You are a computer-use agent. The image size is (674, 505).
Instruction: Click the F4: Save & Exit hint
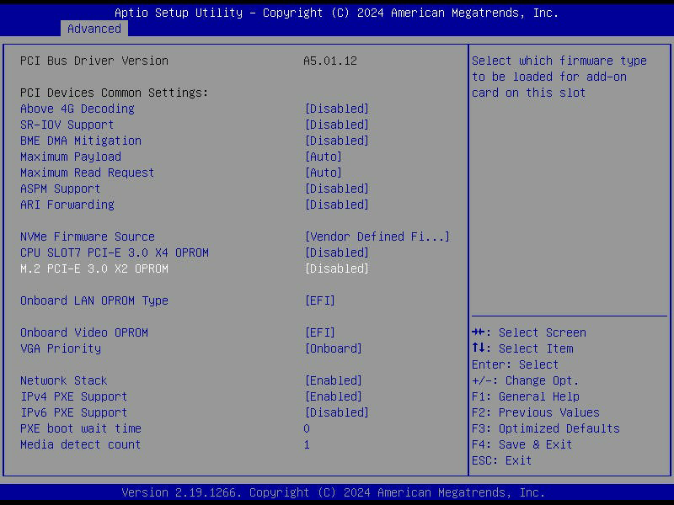tap(522, 444)
